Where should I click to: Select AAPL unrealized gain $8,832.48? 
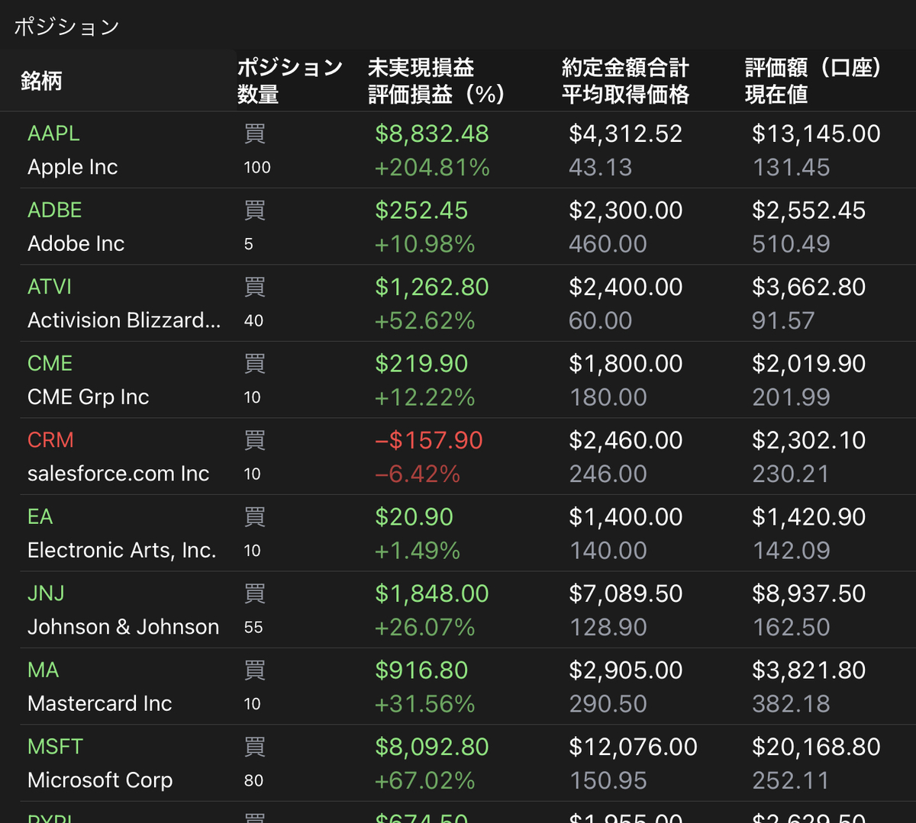pyautogui.click(x=432, y=133)
